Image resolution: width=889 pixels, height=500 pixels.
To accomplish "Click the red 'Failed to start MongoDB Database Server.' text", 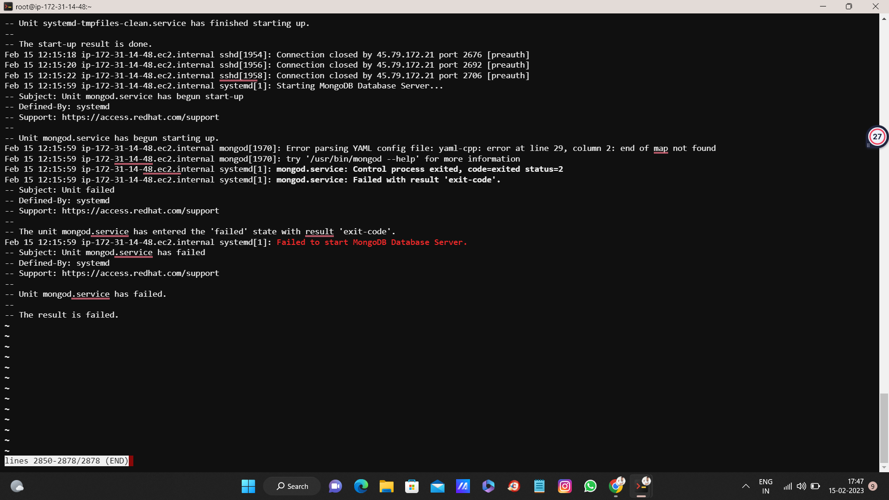I will pyautogui.click(x=372, y=242).
